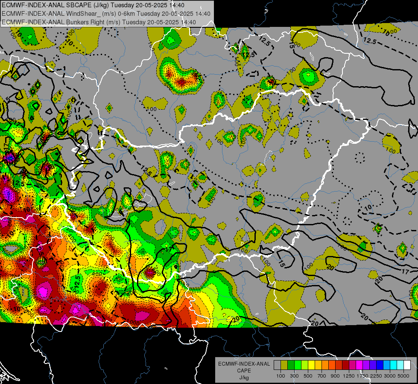This screenshot has height=384, width=418.
Task: Click the 2250 legend tick label
Action: 376,376
